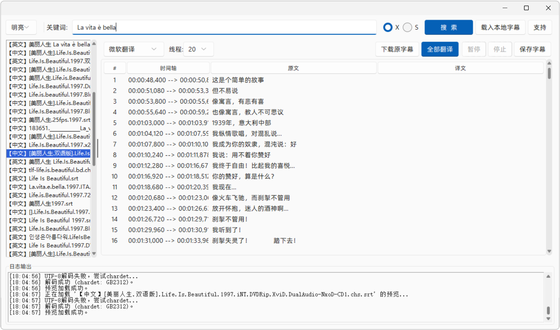
Task: Select the S radio button
Action: tap(407, 27)
